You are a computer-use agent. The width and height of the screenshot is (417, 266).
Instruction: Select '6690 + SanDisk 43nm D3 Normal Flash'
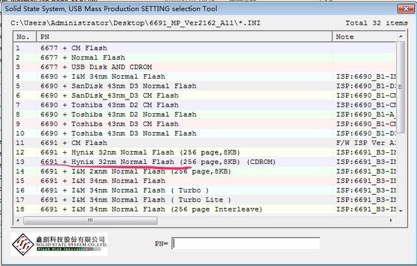coord(205,86)
